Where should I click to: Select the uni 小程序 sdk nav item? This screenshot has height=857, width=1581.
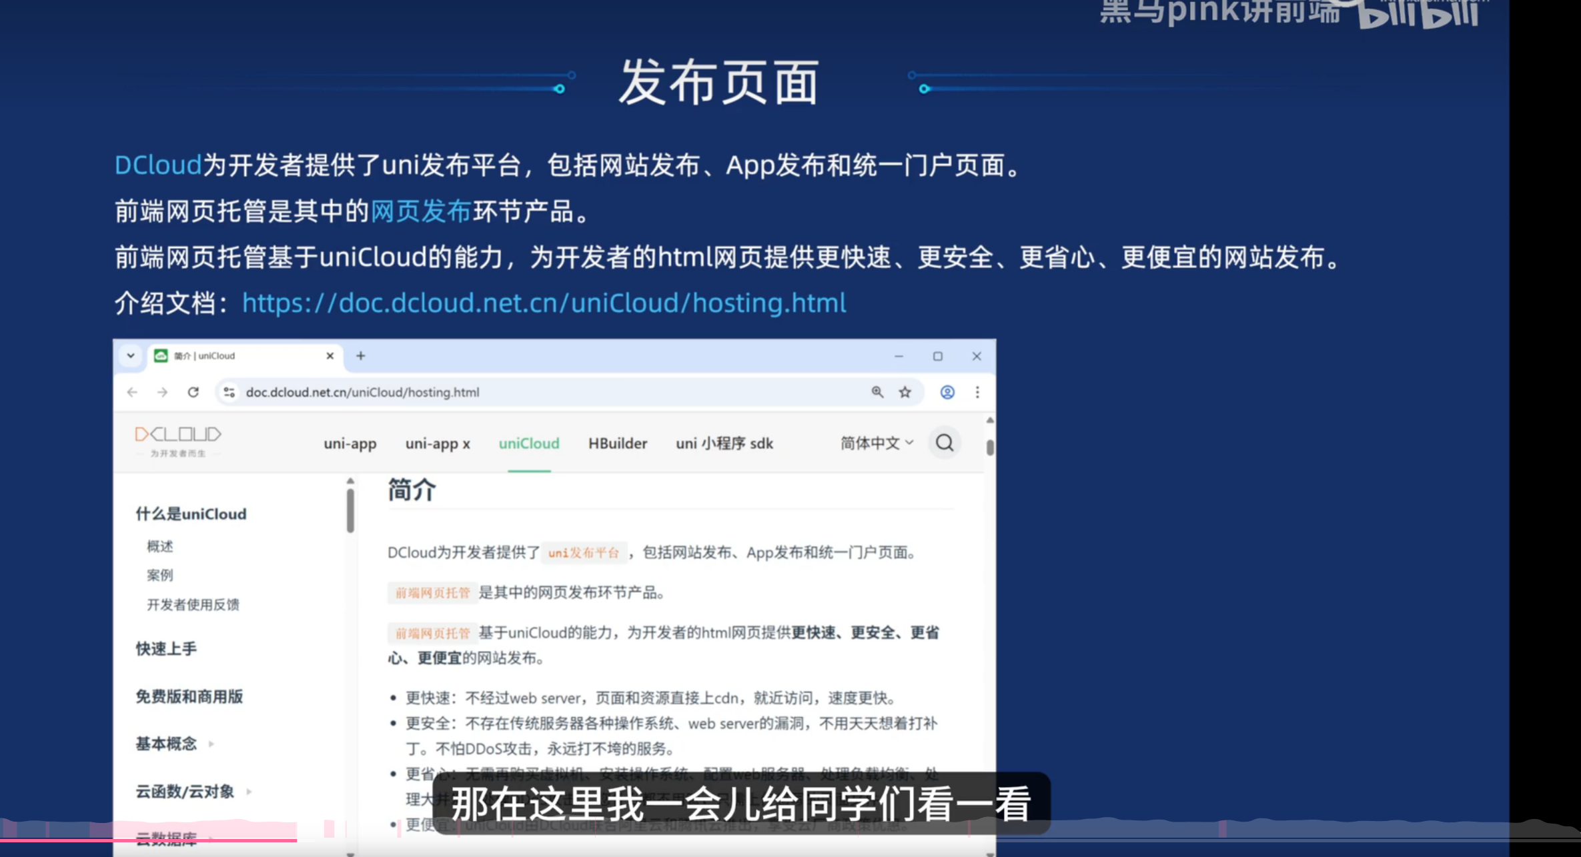[x=724, y=444]
